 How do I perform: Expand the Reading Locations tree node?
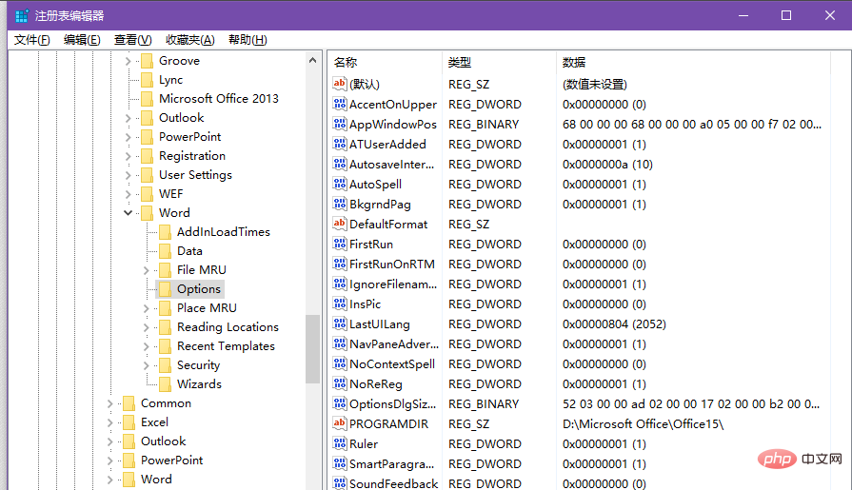coord(146,327)
